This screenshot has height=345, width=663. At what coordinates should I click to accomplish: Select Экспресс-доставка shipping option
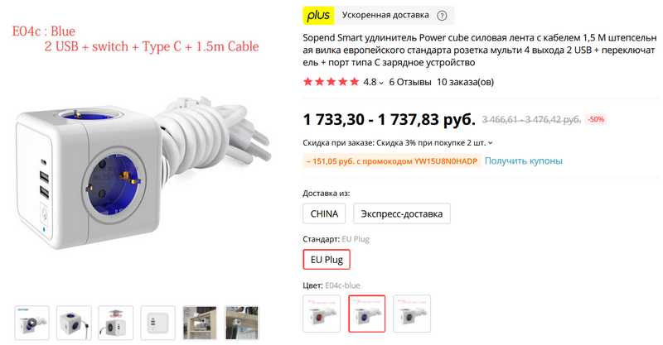pos(402,213)
